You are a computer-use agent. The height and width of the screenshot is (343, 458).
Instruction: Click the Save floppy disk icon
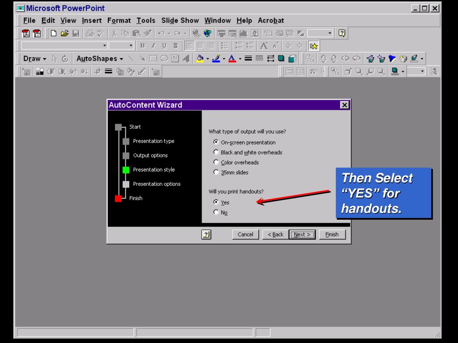click(76, 33)
